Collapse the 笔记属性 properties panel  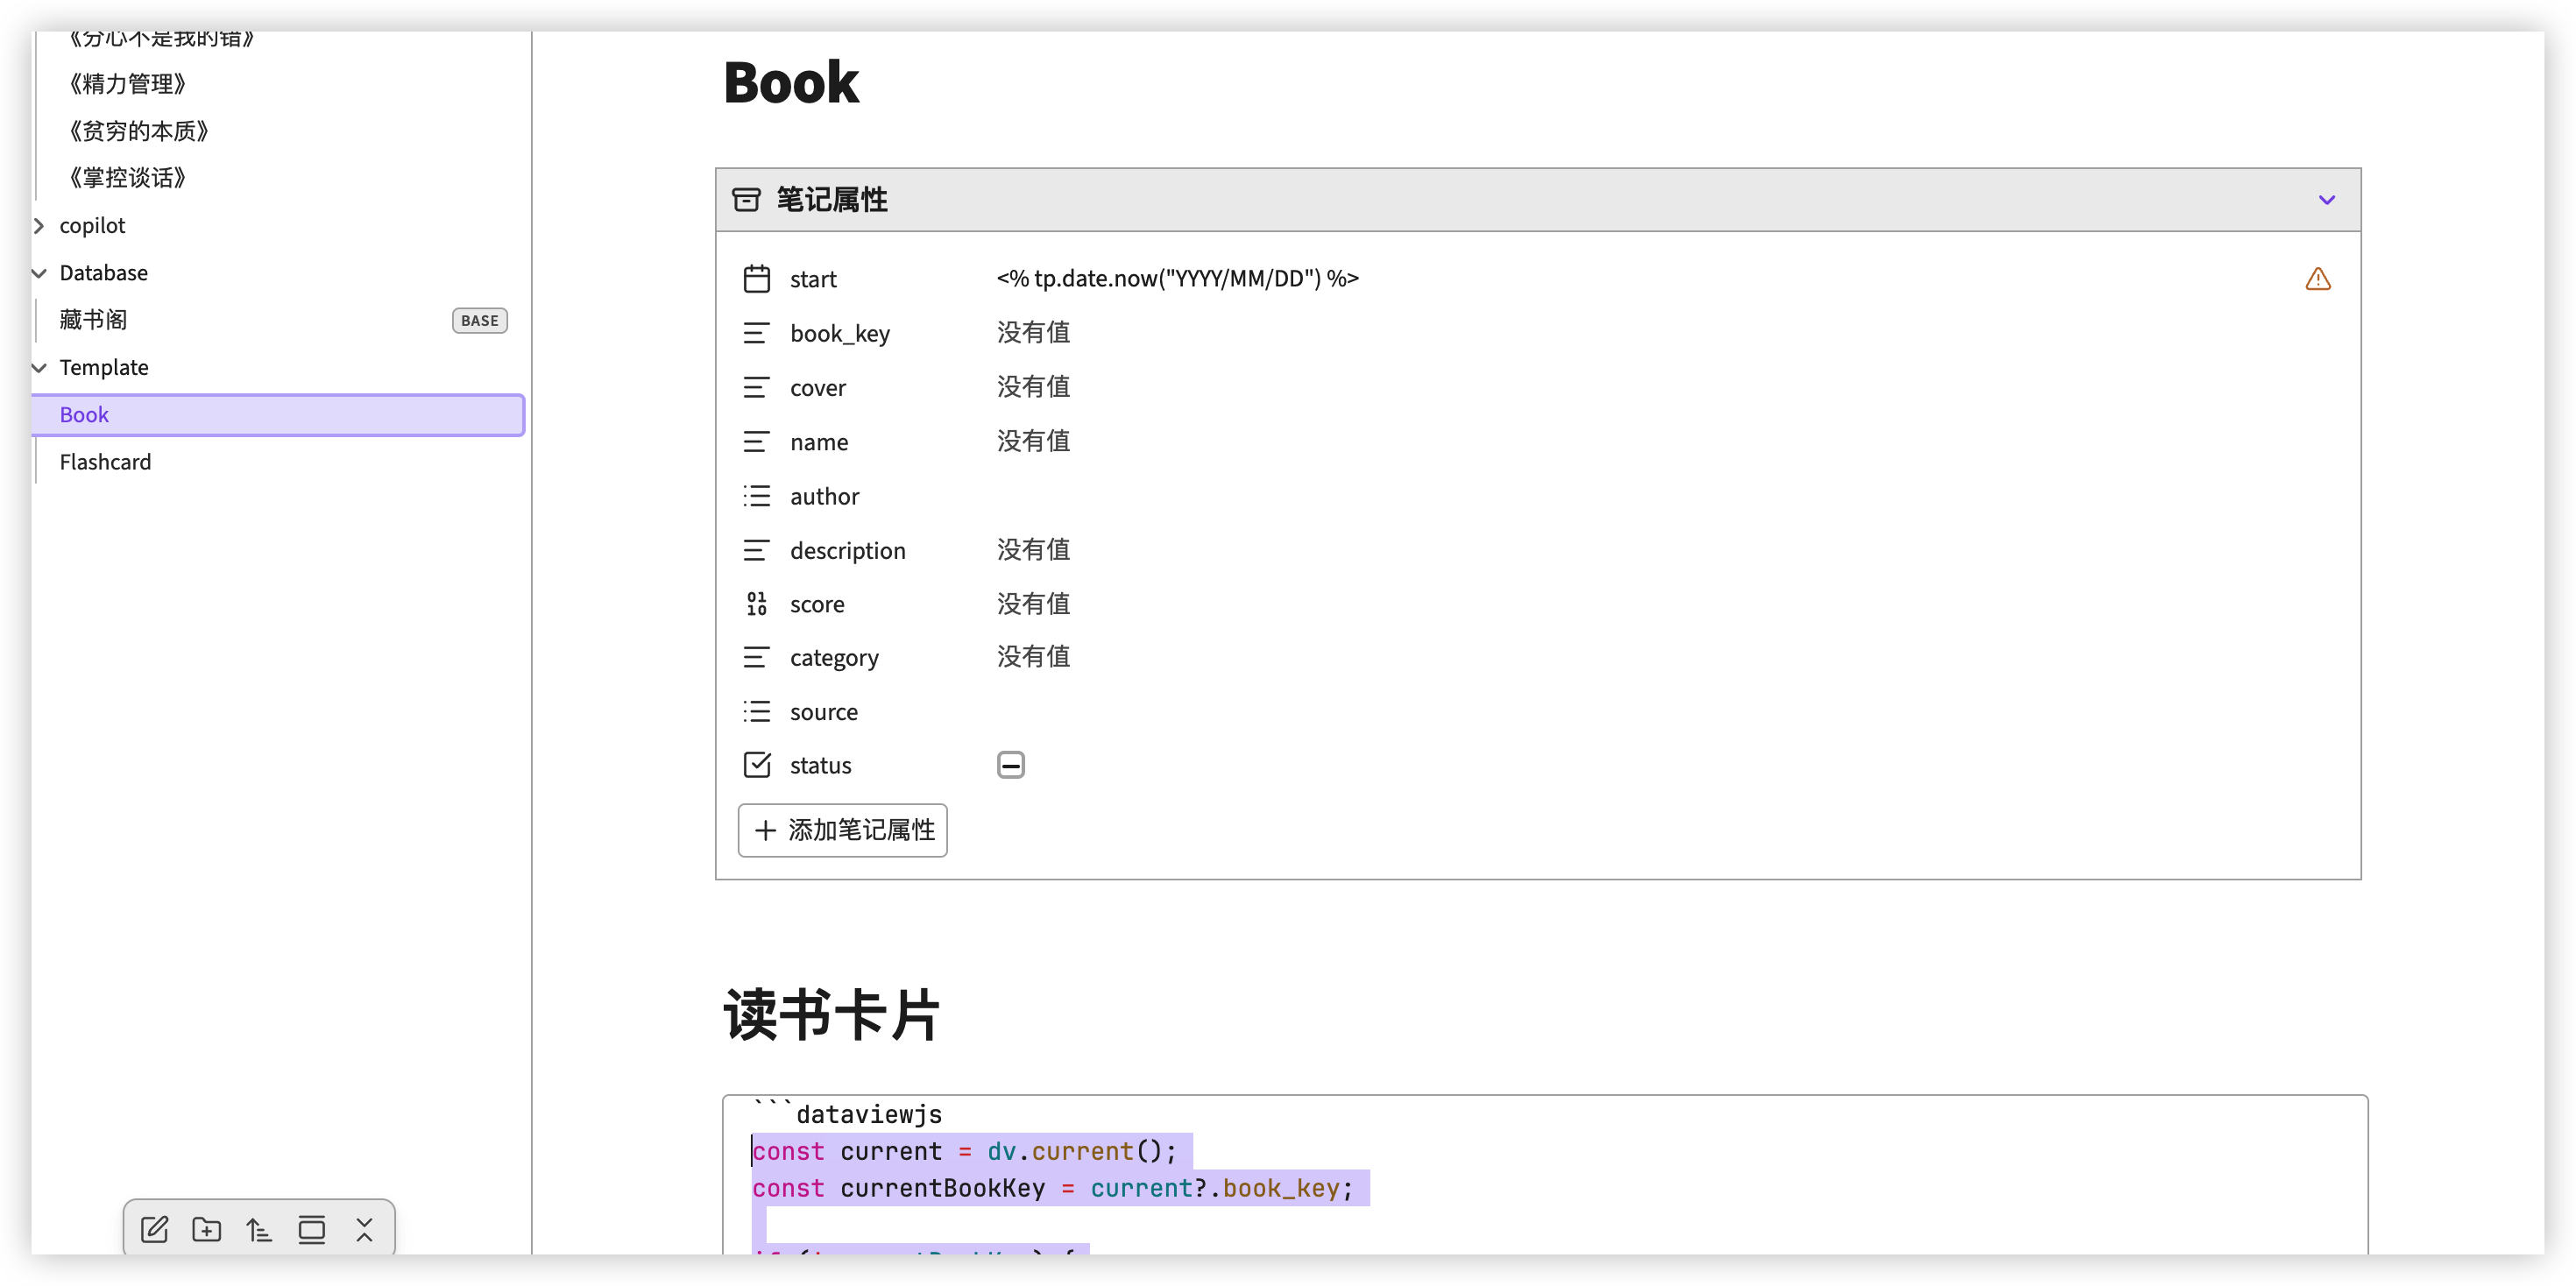point(2326,200)
